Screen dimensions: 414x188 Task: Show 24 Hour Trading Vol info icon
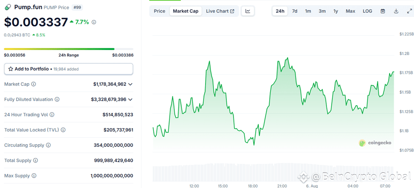click(52, 115)
